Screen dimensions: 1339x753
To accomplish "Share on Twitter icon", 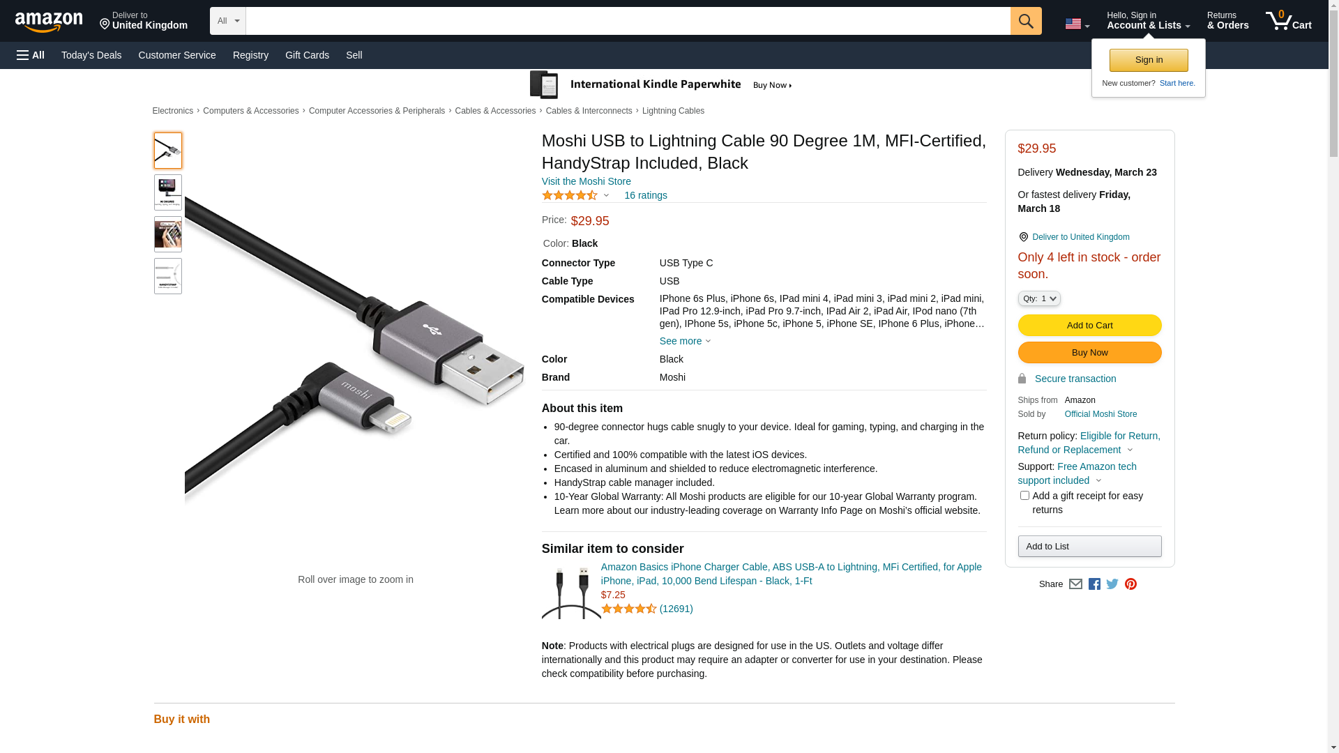I will (1112, 584).
